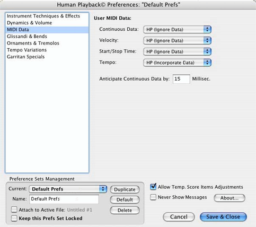This screenshot has width=256, height=227.
Task: Click the Anticipate Continuous Data millisecond field
Action: 181,79
